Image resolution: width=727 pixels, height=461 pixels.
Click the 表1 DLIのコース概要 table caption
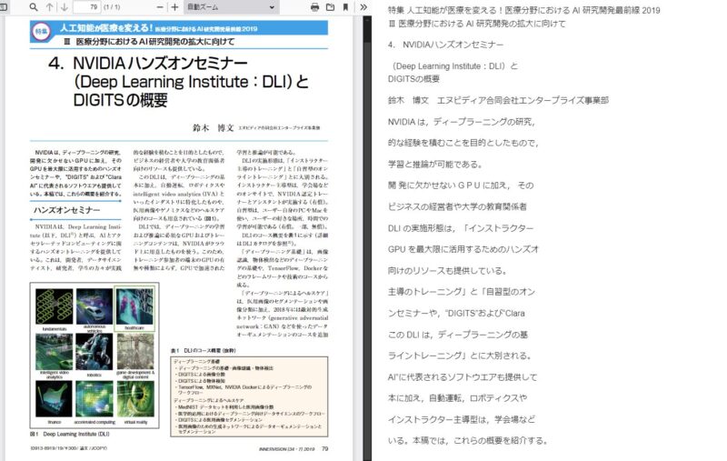203,351
